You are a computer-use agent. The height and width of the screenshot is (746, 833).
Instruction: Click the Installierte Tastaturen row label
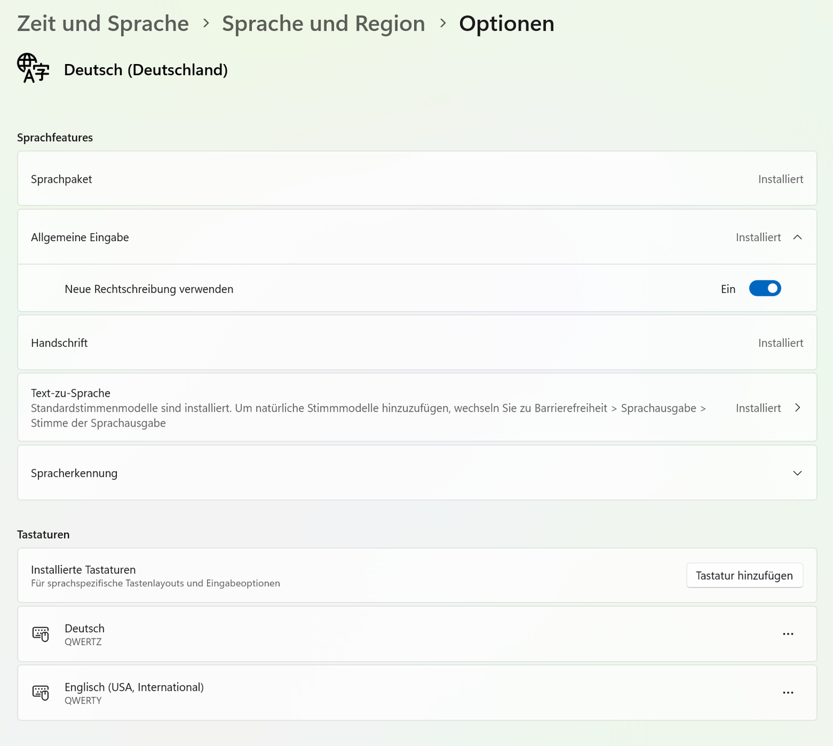coord(83,569)
